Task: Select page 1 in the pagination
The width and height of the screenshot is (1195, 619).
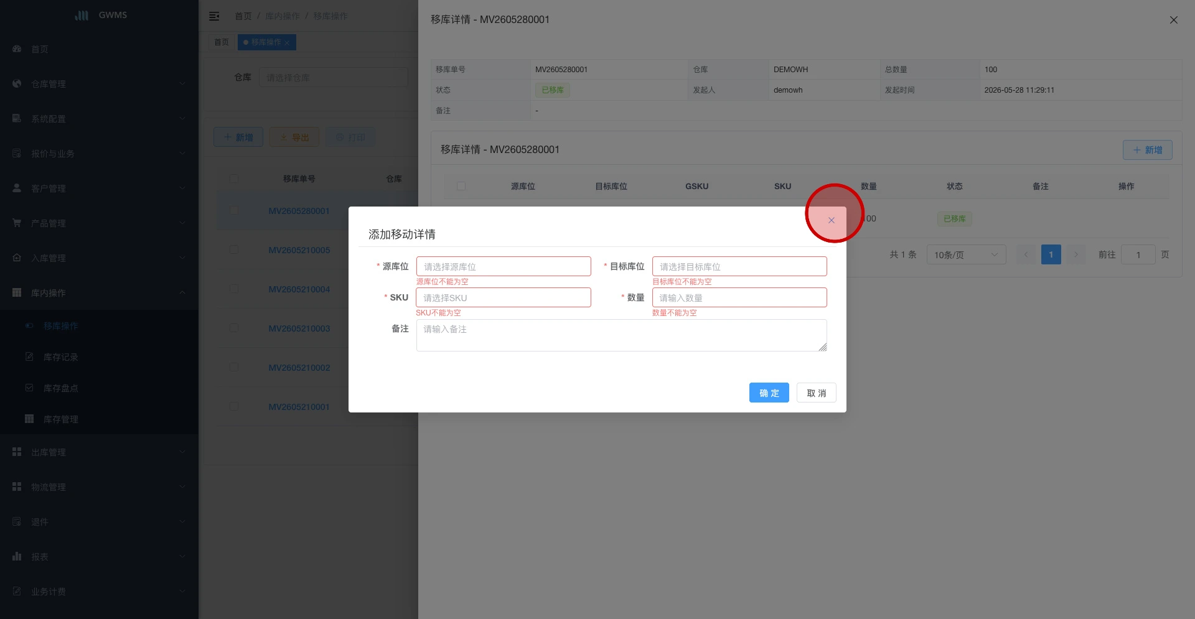Action: coord(1051,254)
